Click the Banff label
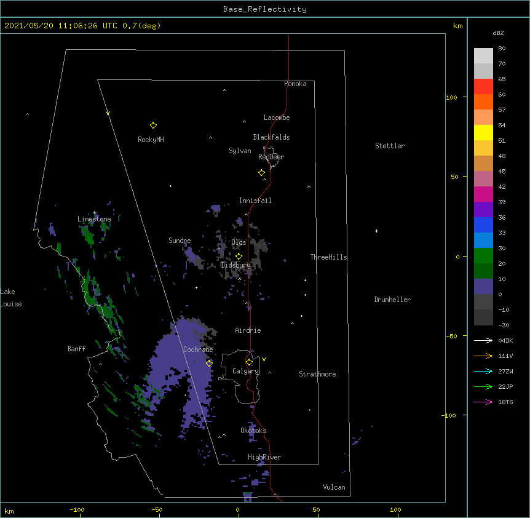Viewport: 530px width, 518px height. tap(76, 349)
